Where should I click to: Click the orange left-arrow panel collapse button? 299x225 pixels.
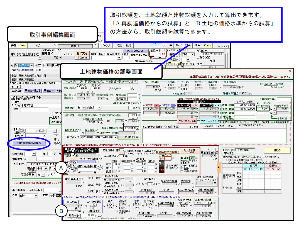click(x=219, y=167)
